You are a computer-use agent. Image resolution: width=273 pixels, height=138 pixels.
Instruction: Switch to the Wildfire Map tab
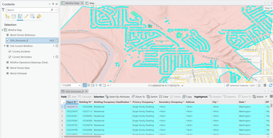(x=72, y=3)
